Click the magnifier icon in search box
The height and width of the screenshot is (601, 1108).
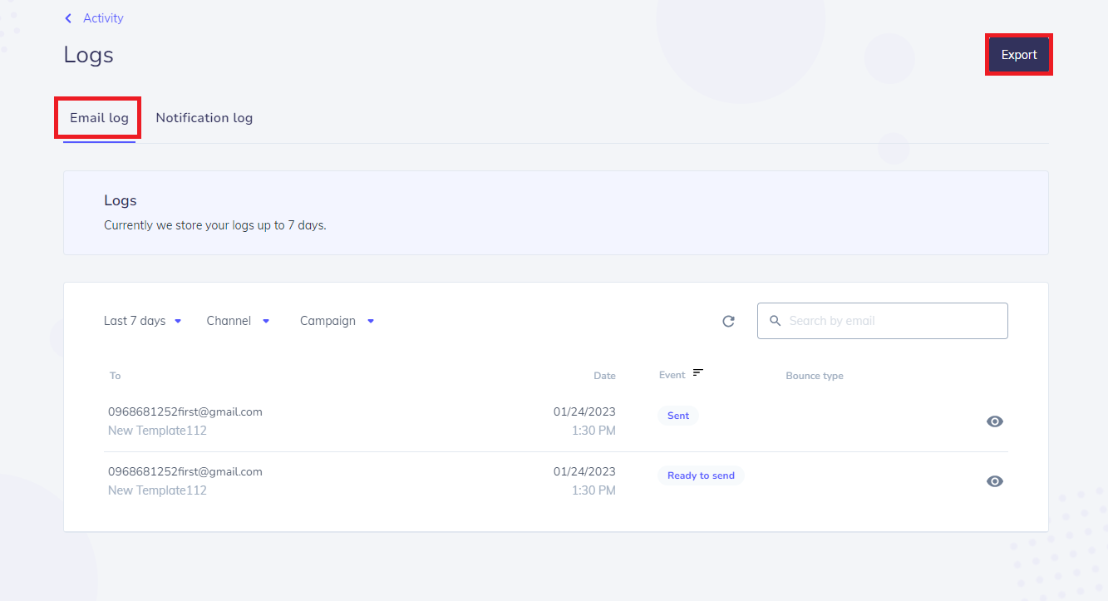[x=775, y=321]
